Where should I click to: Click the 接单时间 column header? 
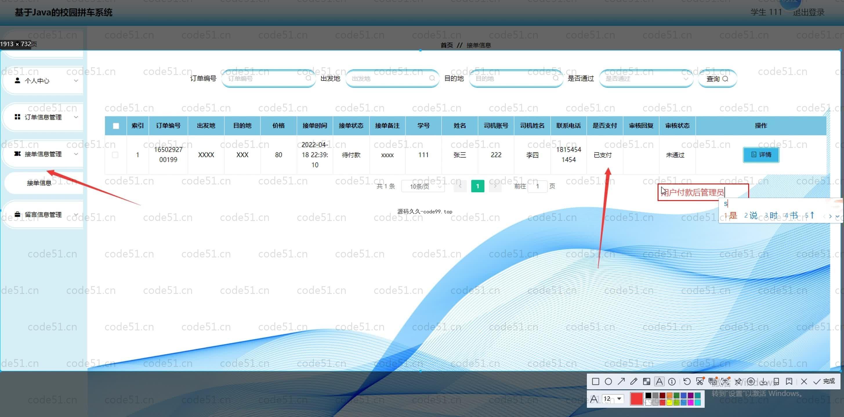pos(314,126)
